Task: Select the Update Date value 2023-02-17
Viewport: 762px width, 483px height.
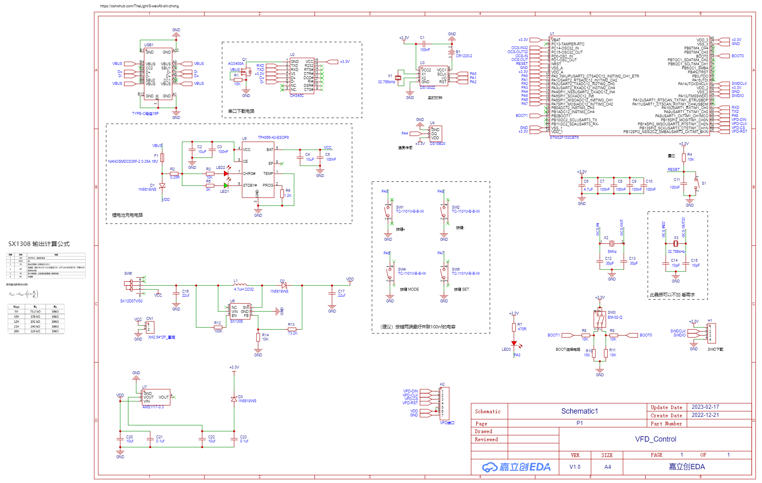Action: pos(705,407)
